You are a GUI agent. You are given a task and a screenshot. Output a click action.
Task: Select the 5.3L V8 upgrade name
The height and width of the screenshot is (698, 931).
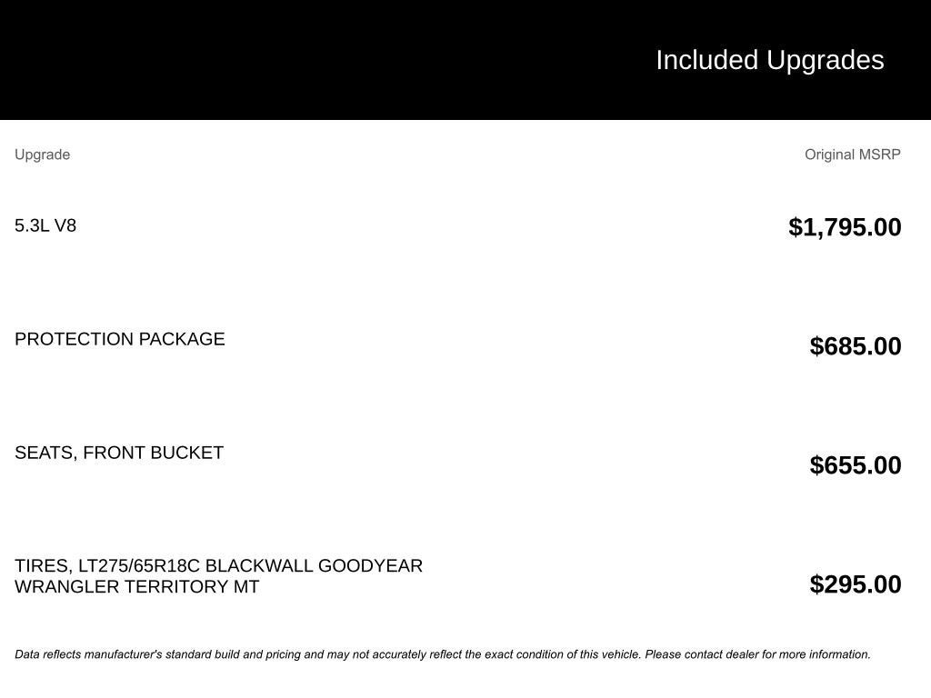click(x=45, y=225)
